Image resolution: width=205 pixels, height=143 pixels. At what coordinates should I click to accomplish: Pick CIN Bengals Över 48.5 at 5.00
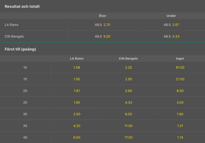coord(102,37)
